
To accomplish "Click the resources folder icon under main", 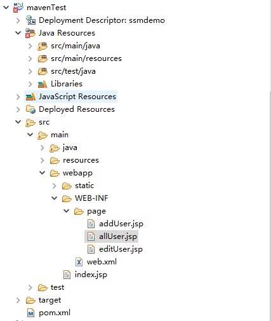I will coord(55,160).
